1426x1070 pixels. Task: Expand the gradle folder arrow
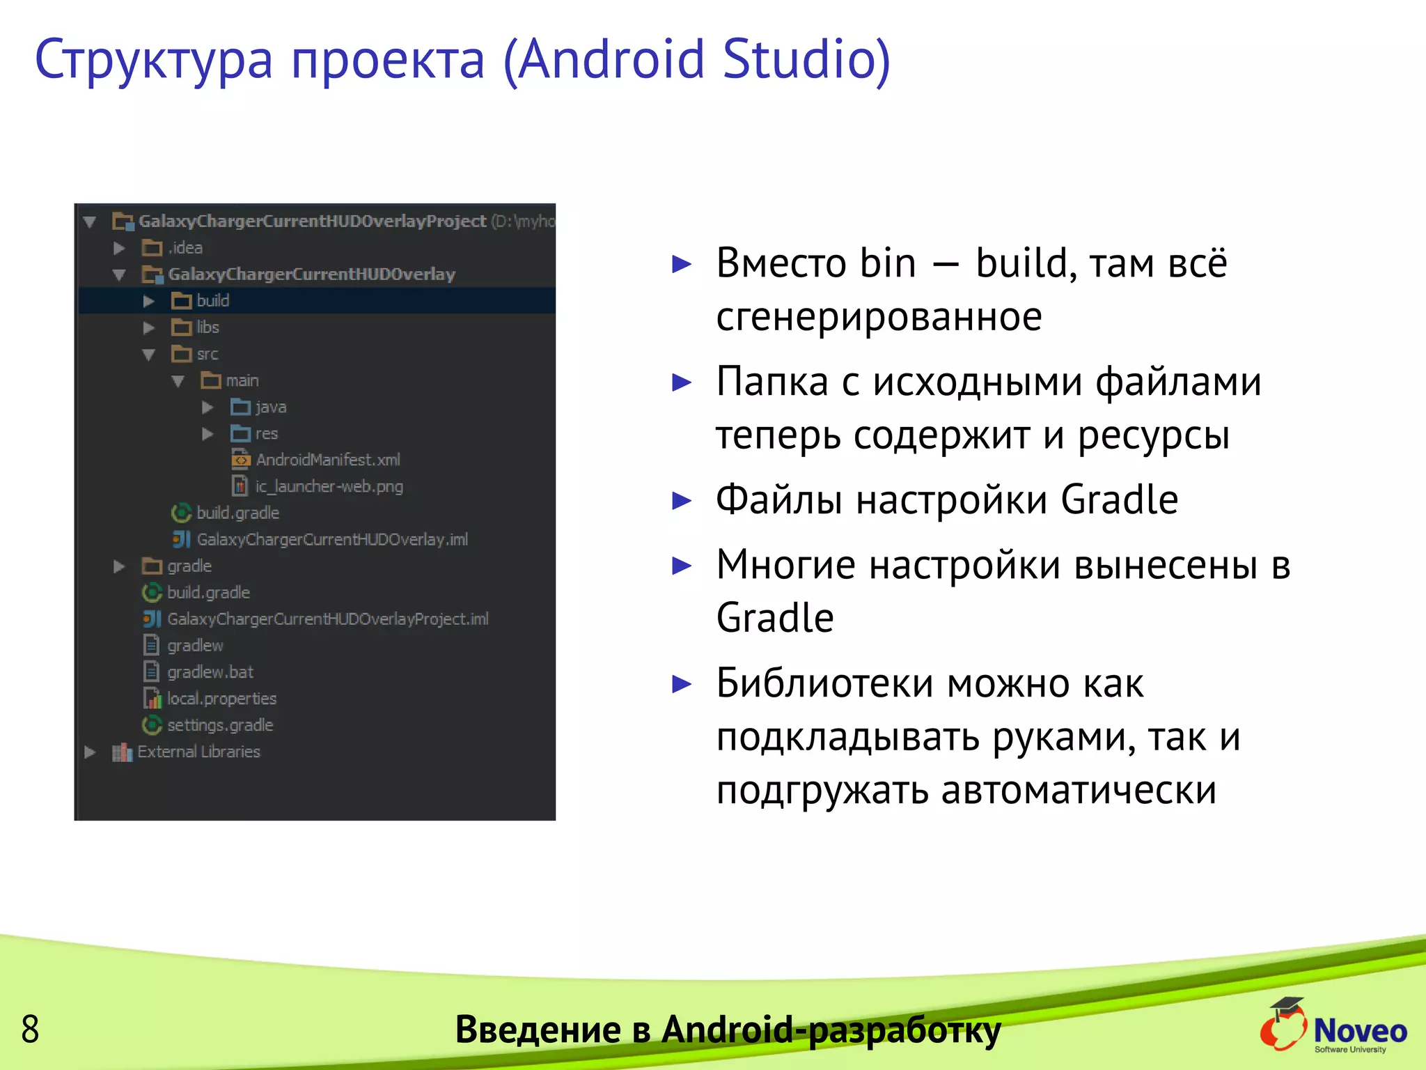click(119, 566)
